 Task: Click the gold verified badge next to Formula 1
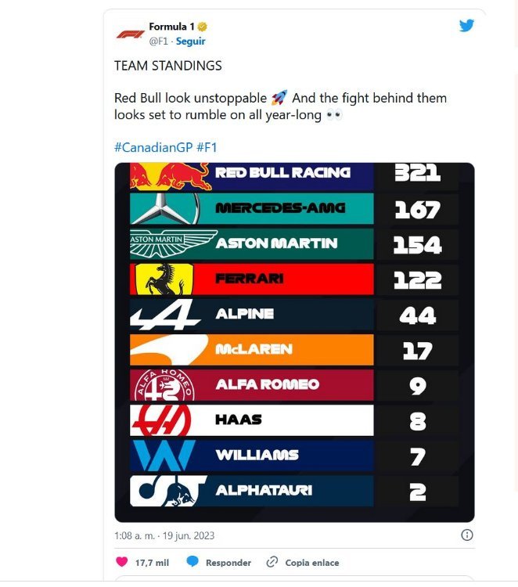point(202,27)
